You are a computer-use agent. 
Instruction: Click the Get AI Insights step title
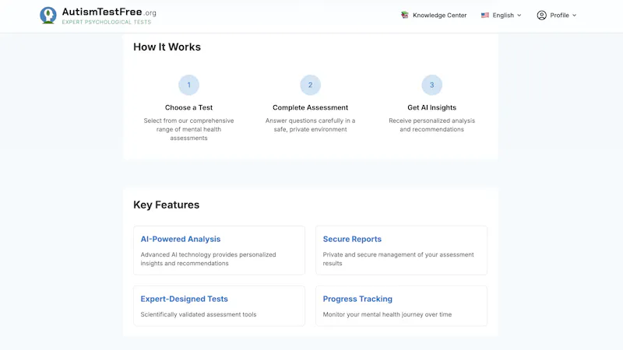pos(432,107)
